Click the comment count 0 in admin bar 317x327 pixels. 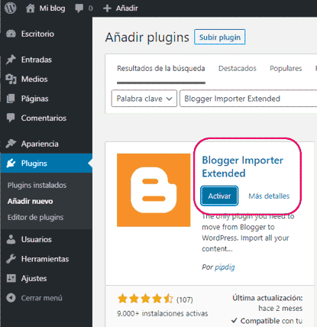pos(90,8)
